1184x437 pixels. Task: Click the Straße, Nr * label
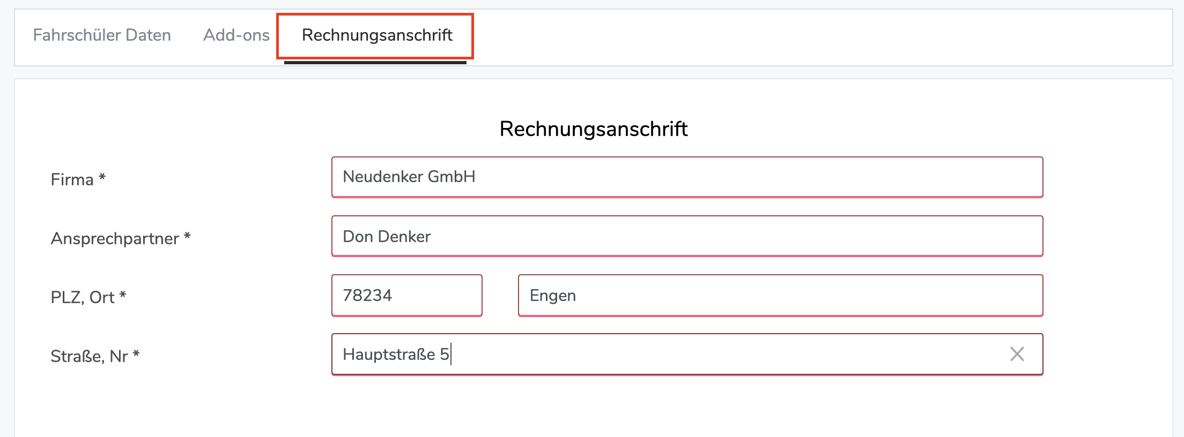pyautogui.click(x=95, y=356)
